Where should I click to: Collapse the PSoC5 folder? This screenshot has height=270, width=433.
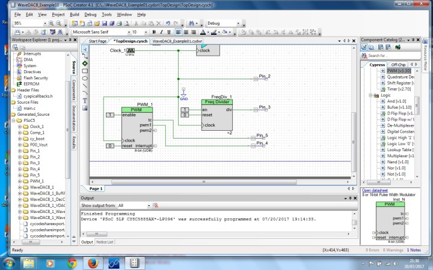(x=13, y=121)
